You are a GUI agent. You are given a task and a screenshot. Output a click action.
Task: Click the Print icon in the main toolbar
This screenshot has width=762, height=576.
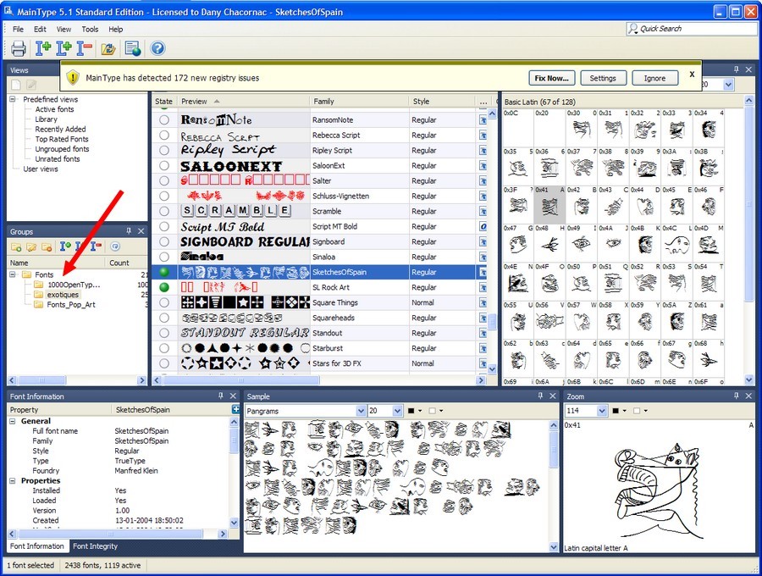(19, 48)
